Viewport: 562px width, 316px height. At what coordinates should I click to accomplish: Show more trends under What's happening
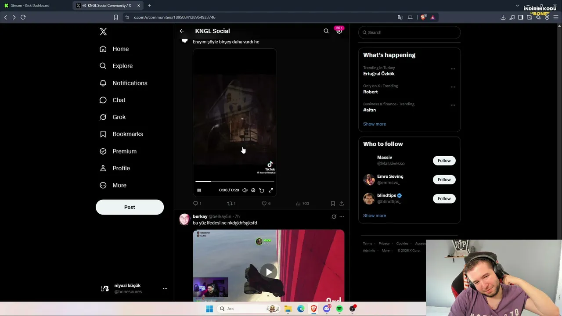[375, 124]
